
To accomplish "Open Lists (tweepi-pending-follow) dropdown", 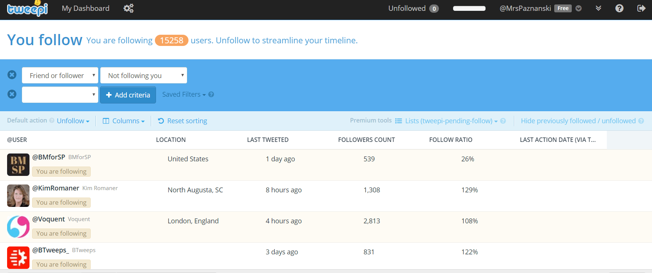I will pyautogui.click(x=446, y=121).
